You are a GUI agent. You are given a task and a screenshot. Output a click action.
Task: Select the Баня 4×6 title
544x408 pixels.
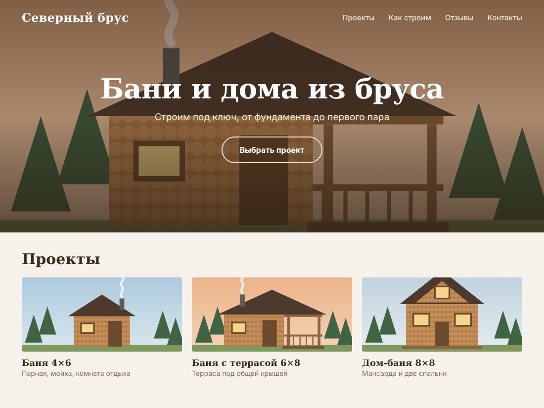[x=46, y=363]
